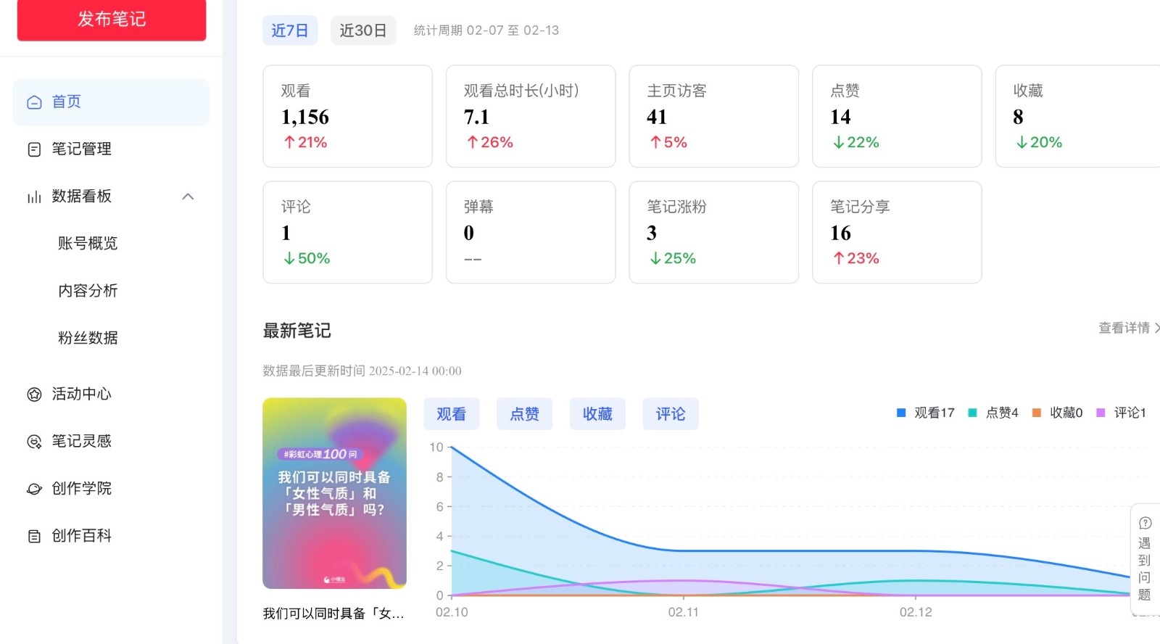
Task: Toggle the 观看 chart series button
Action: [451, 414]
